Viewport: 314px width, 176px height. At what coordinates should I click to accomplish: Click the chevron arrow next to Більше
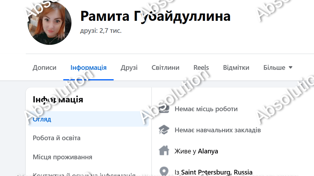coord(290,67)
